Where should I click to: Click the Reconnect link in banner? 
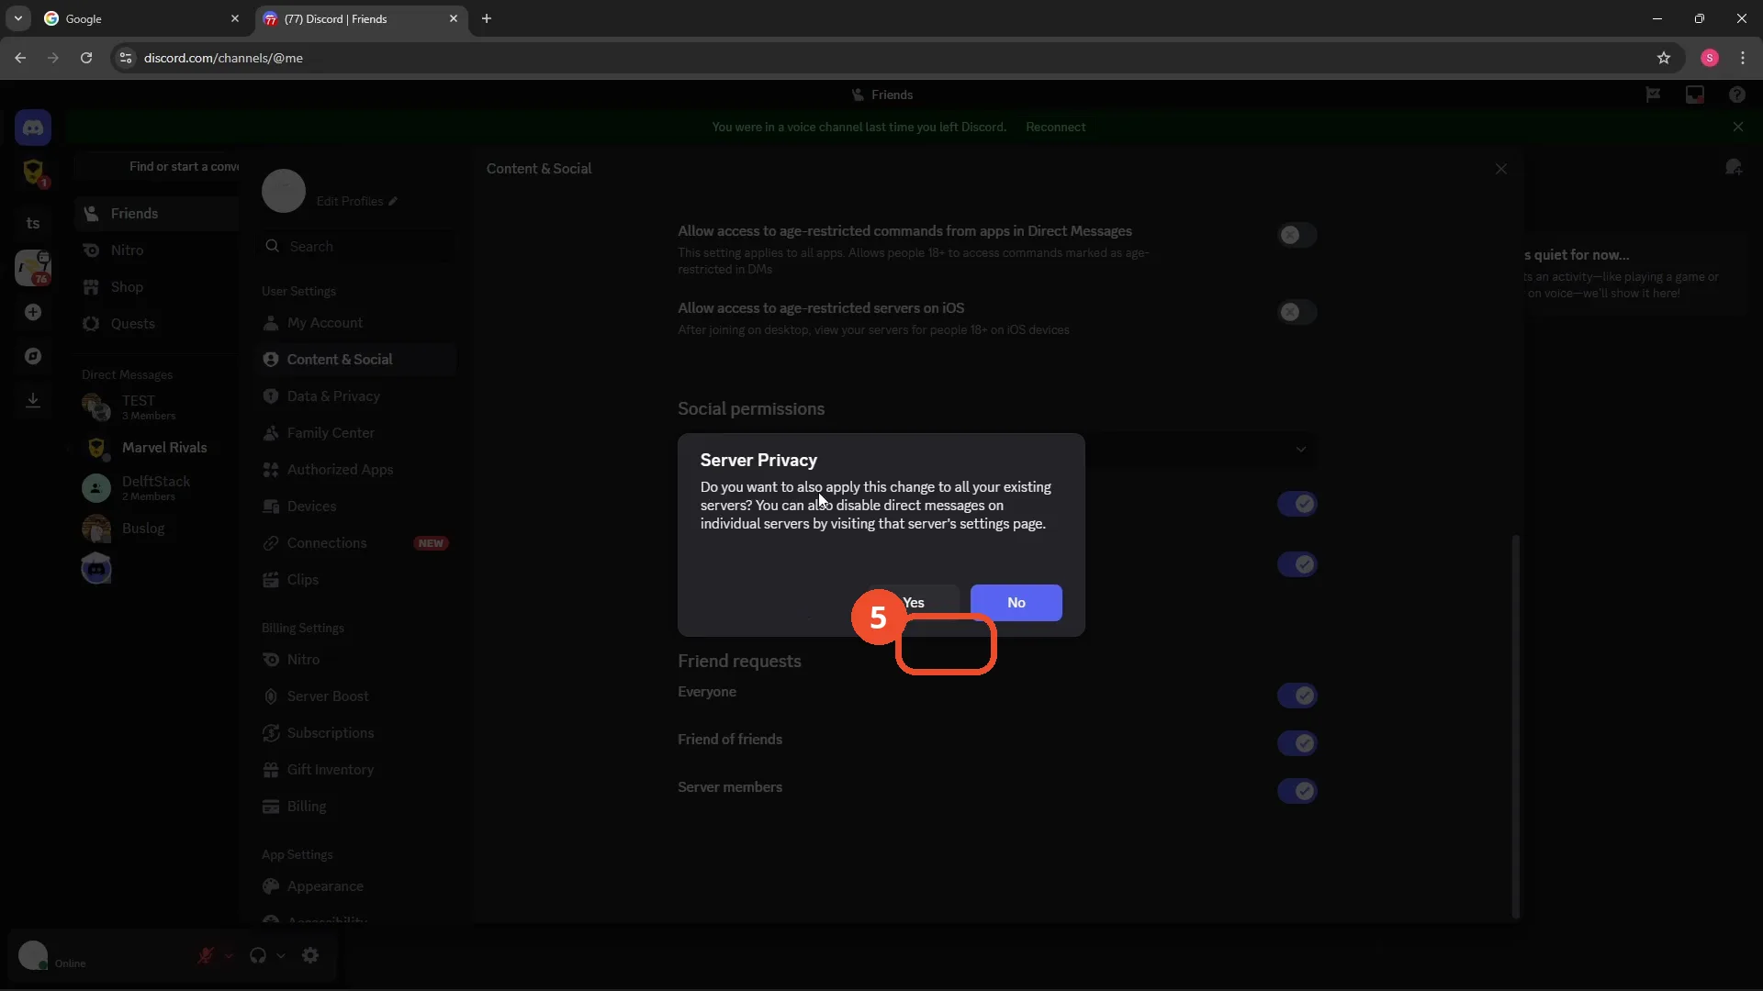pos(1055,127)
